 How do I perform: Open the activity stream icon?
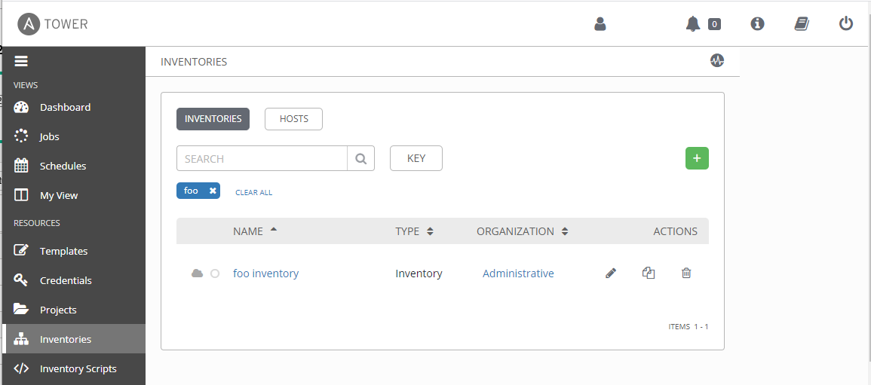pos(717,60)
